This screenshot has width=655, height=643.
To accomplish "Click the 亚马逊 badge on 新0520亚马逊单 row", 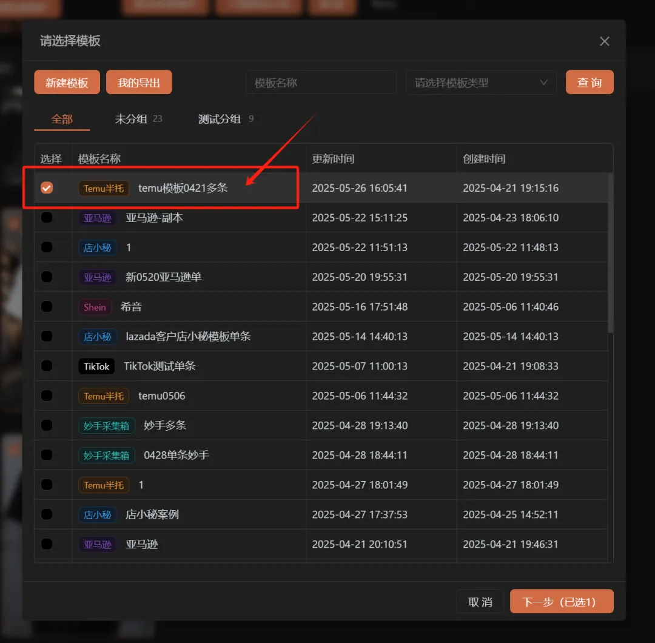I will pos(97,277).
